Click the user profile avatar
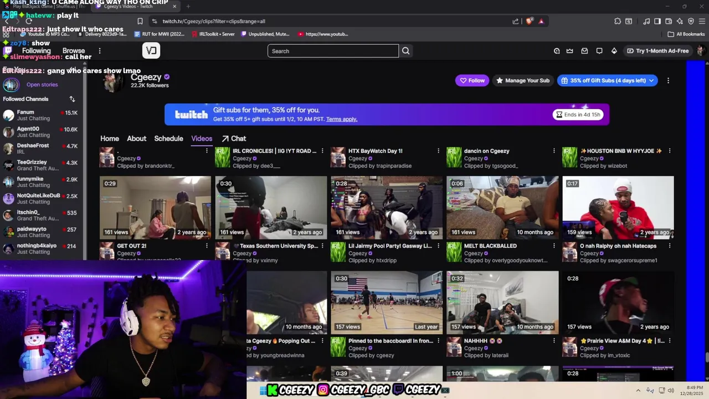 pos(701,51)
